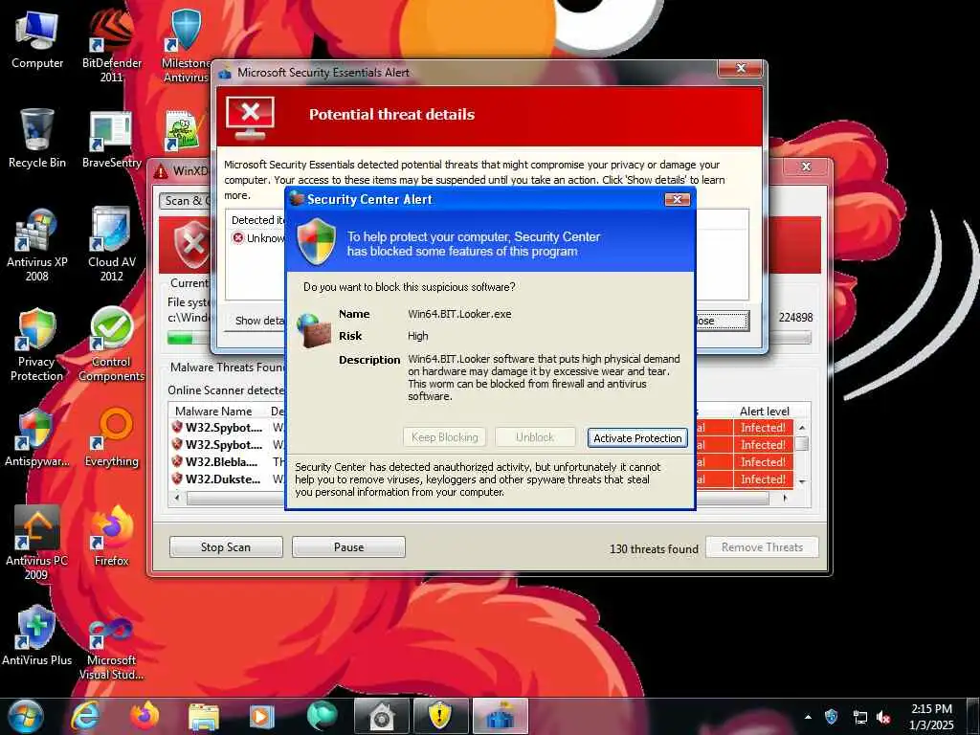Image resolution: width=980 pixels, height=735 pixels.
Task: Open Antivirus XP 2008 shortcut
Action: click(37, 245)
